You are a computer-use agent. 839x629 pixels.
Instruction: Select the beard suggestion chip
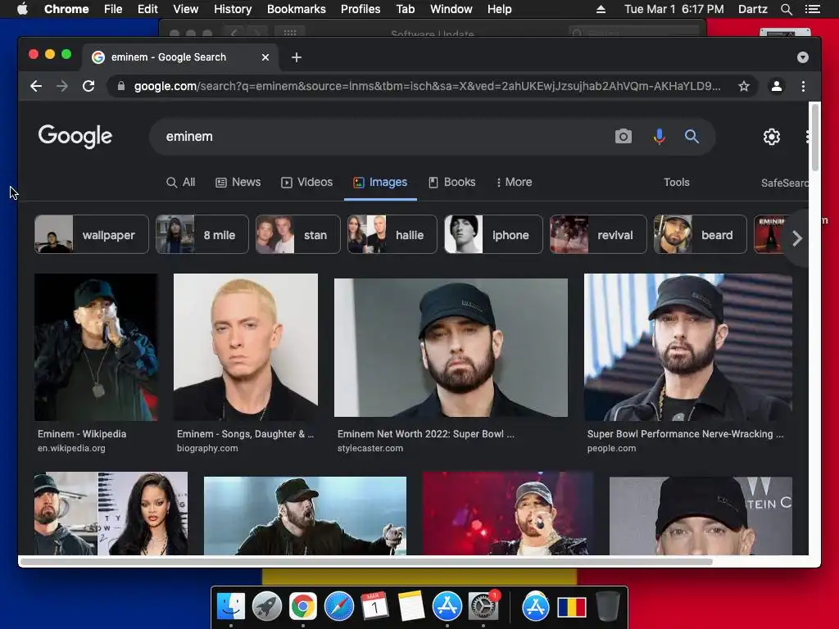[x=700, y=234]
